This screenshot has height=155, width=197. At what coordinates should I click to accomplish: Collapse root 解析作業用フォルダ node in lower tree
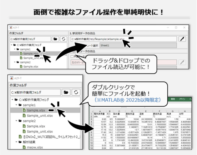12,99
